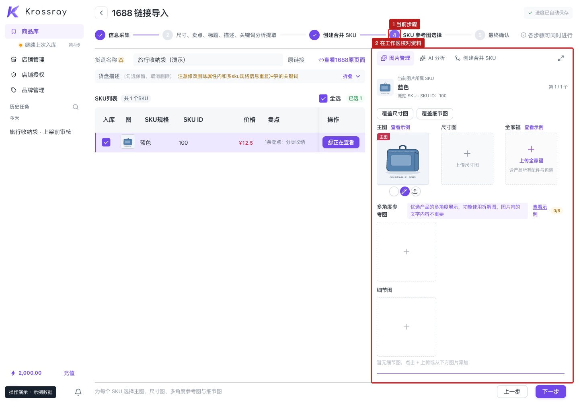Switch to 图片管理 tab
The width and height of the screenshot is (579, 402).
pyautogui.click(x=395, y=58)
